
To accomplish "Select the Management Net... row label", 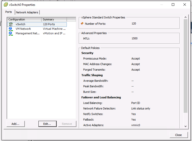I will [28, 33].
